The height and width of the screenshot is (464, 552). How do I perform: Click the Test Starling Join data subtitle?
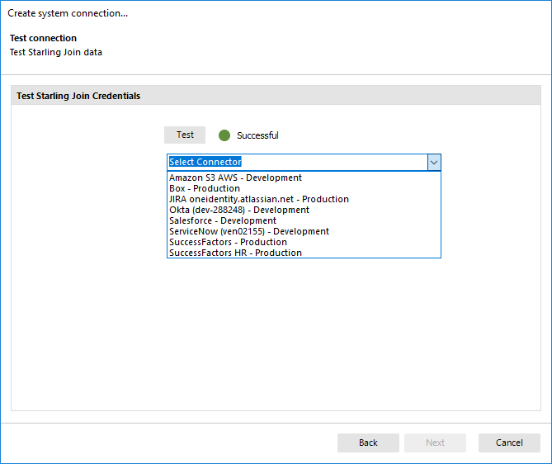(x=55, y=52)
